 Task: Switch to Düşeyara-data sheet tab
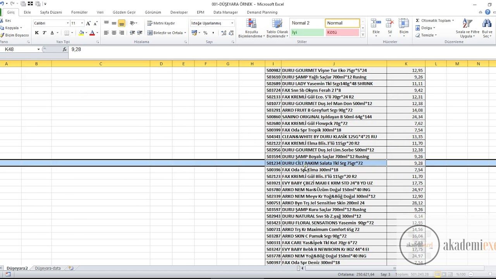click(x=48, y=268)
